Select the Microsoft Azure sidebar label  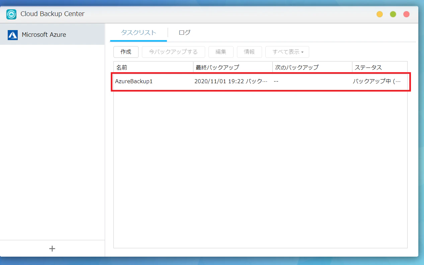(x=44, y=35)
